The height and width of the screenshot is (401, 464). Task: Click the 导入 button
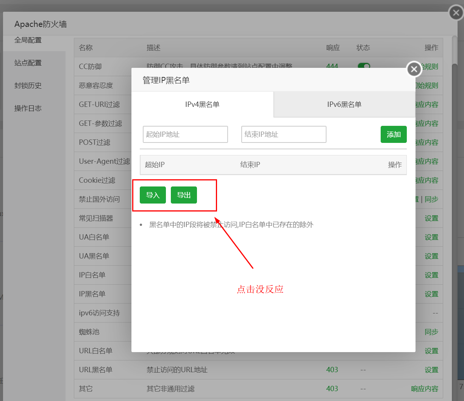click(153, 195)
